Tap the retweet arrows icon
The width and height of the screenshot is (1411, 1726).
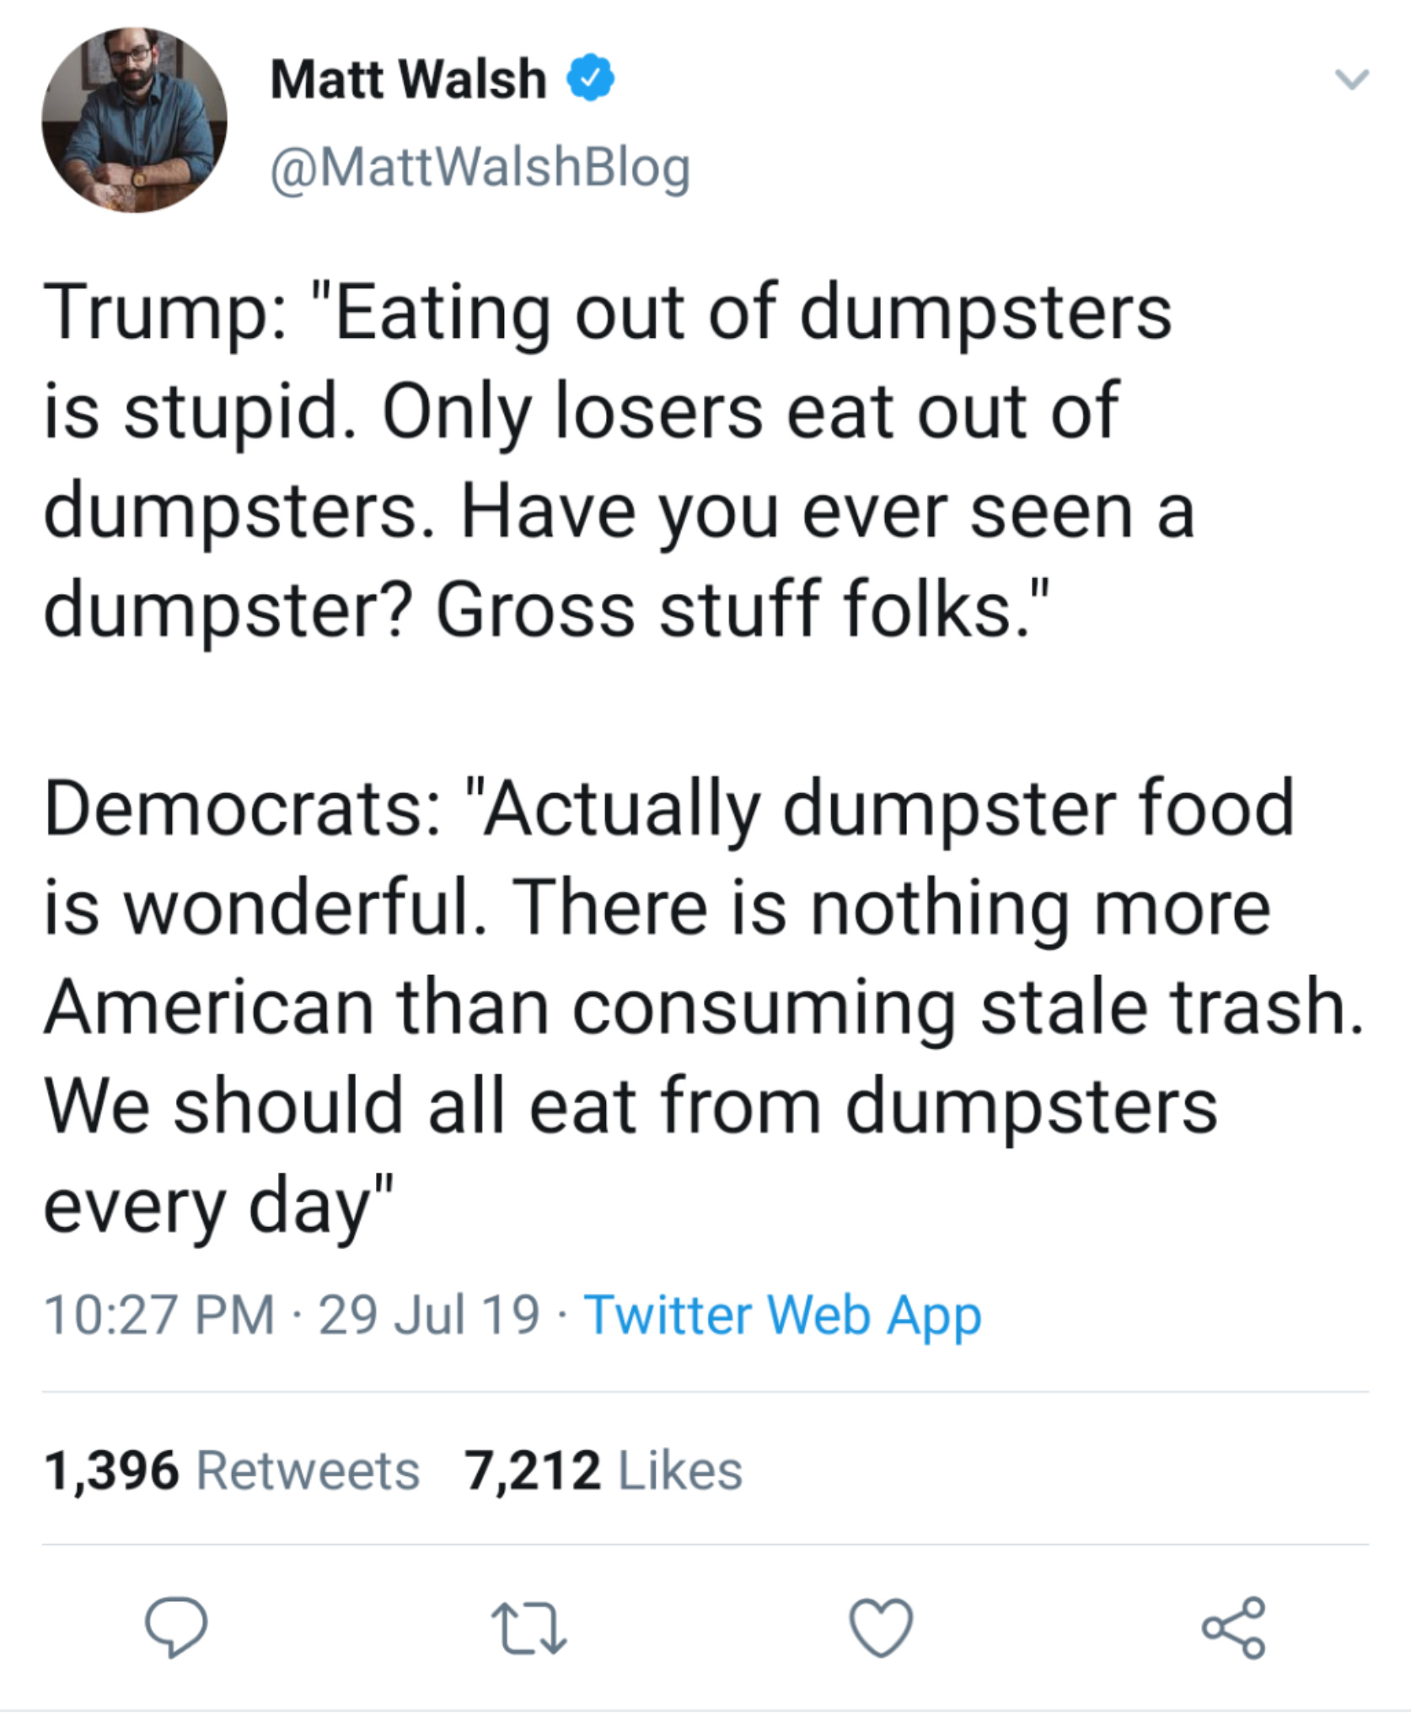[x=528, y=1628]
